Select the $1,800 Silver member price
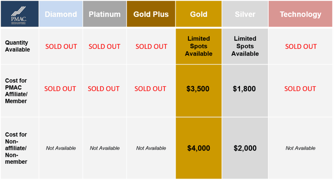The width and height of the screenshot is (334, 180). click(x=244, y=89)
